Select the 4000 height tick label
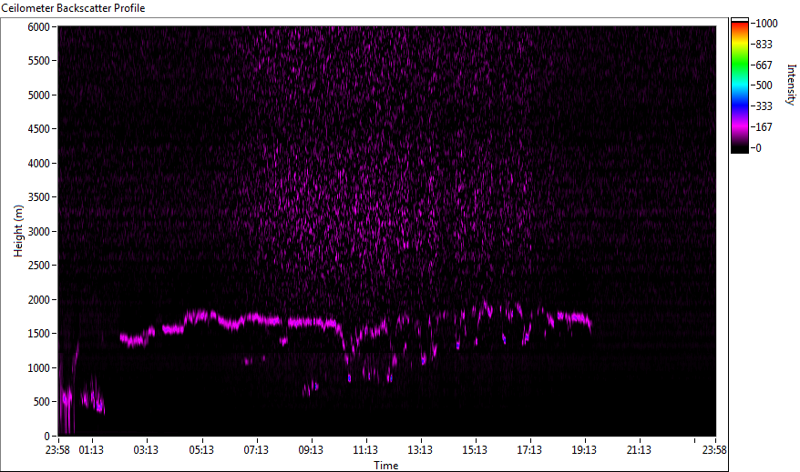Screen dimensions: 800x472 pos(39,164)
